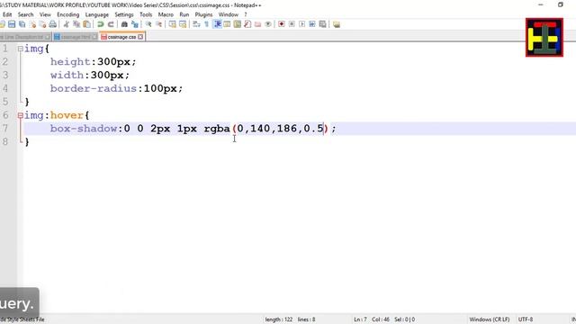
Task: Click the 'hover' pseudo-class on line 6
Action: tap(67, 115)
